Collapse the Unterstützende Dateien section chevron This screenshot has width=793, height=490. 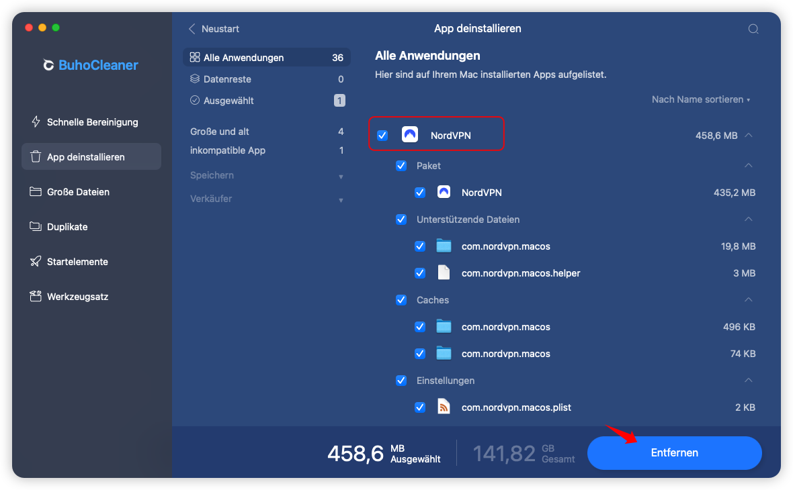(749, 219)
